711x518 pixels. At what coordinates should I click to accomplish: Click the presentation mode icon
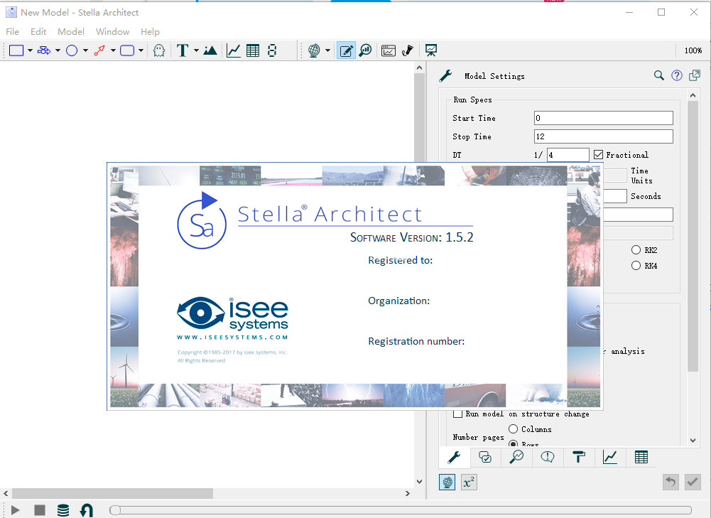coord(431,50)
